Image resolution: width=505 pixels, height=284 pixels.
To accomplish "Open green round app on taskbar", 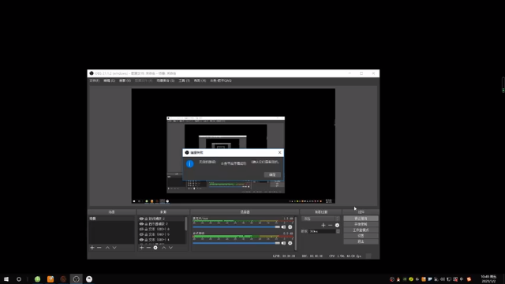I will click(37, 279).
